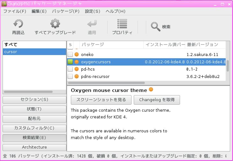Click the Apply (適用) arrow icon
Image resolution: width=233 pixels, height=161 pixels.
click(x=92, y=24)
